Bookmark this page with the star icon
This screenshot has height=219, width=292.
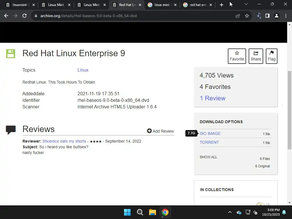pyautogui.click(x=247, y=16)
